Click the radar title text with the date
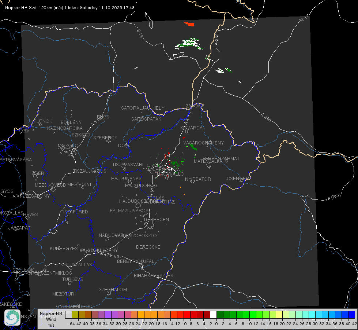Image resolution: width=358 pixels, height=330 pixels. [69, 8]
